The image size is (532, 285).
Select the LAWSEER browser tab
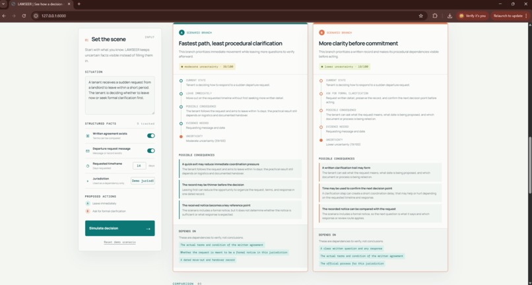40,4
